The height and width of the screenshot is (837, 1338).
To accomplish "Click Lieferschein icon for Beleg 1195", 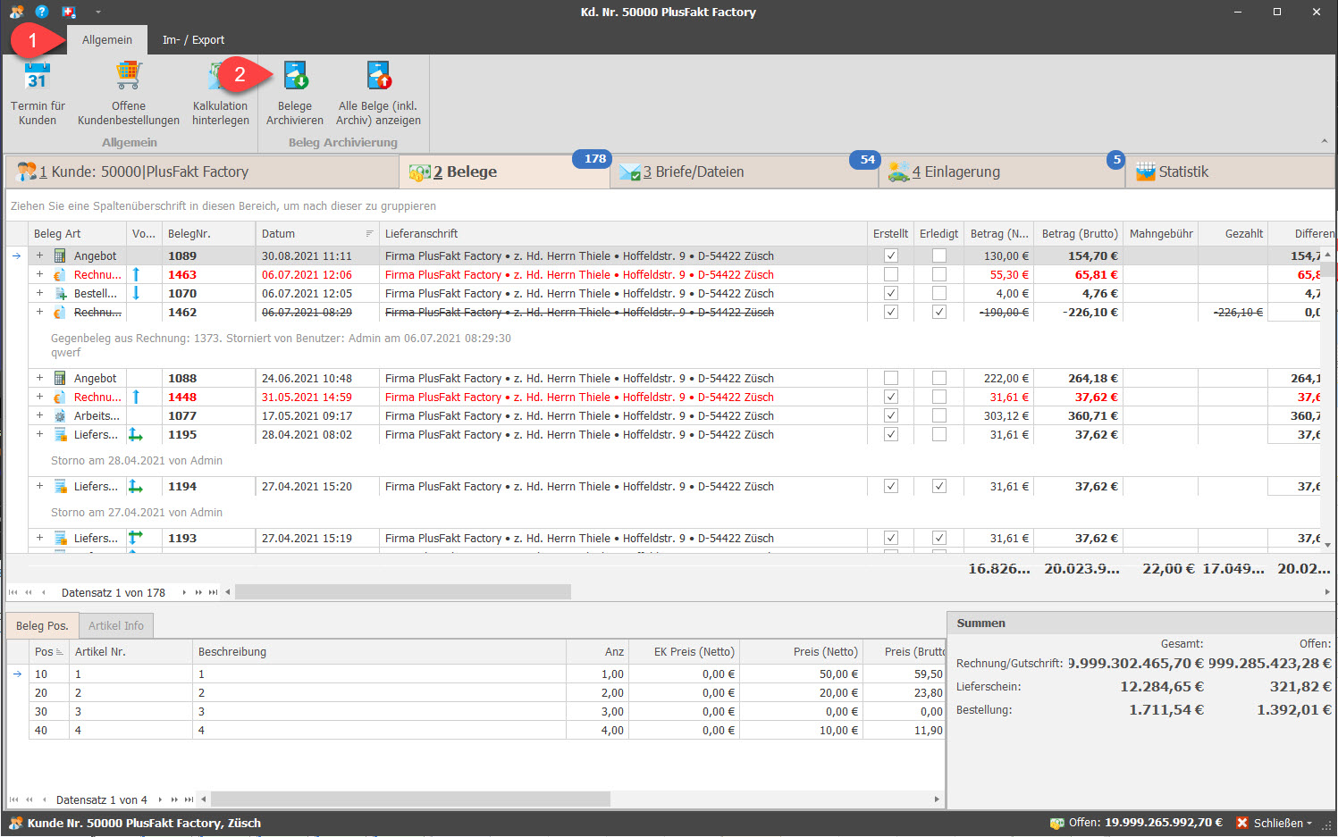I will pos(60,435).
